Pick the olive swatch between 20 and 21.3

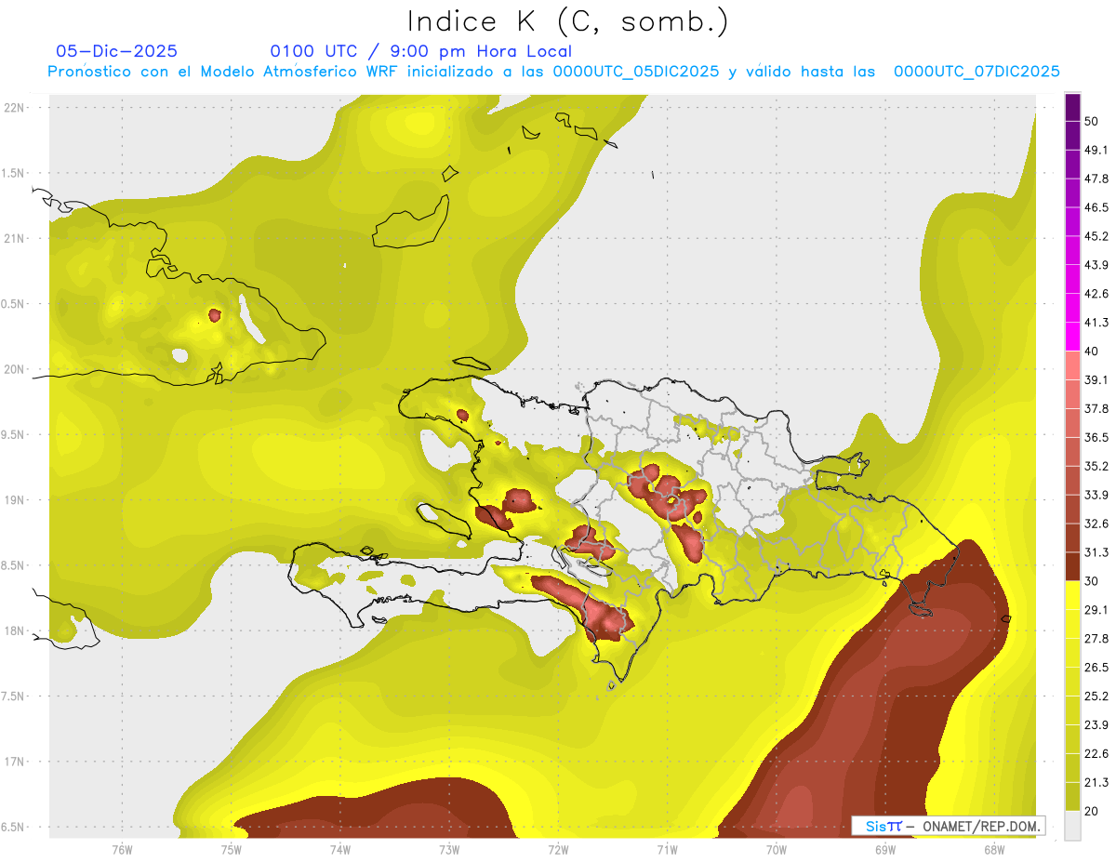tap(1072, 797)
